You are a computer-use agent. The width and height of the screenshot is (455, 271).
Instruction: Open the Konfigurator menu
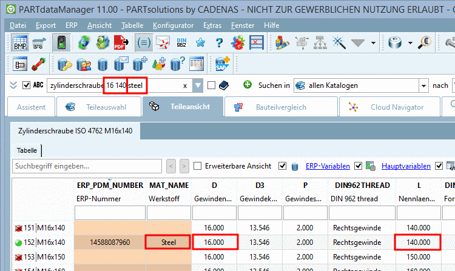[x=174, y=25]
